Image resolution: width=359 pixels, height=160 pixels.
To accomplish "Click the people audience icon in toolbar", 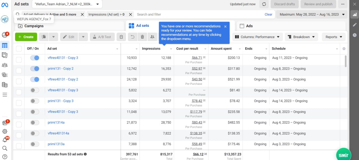I will (x=152, y=37).
